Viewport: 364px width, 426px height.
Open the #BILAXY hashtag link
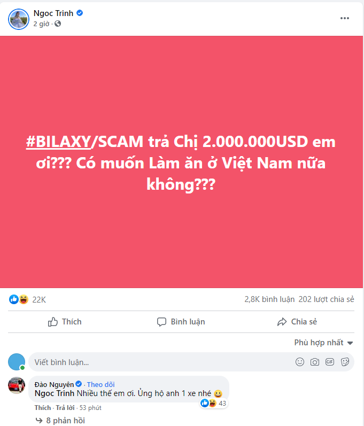(x=58, y=141)
